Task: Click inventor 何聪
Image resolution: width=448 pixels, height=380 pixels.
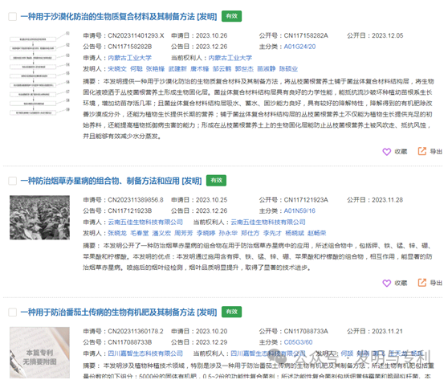Action: (x=136, y=69)
